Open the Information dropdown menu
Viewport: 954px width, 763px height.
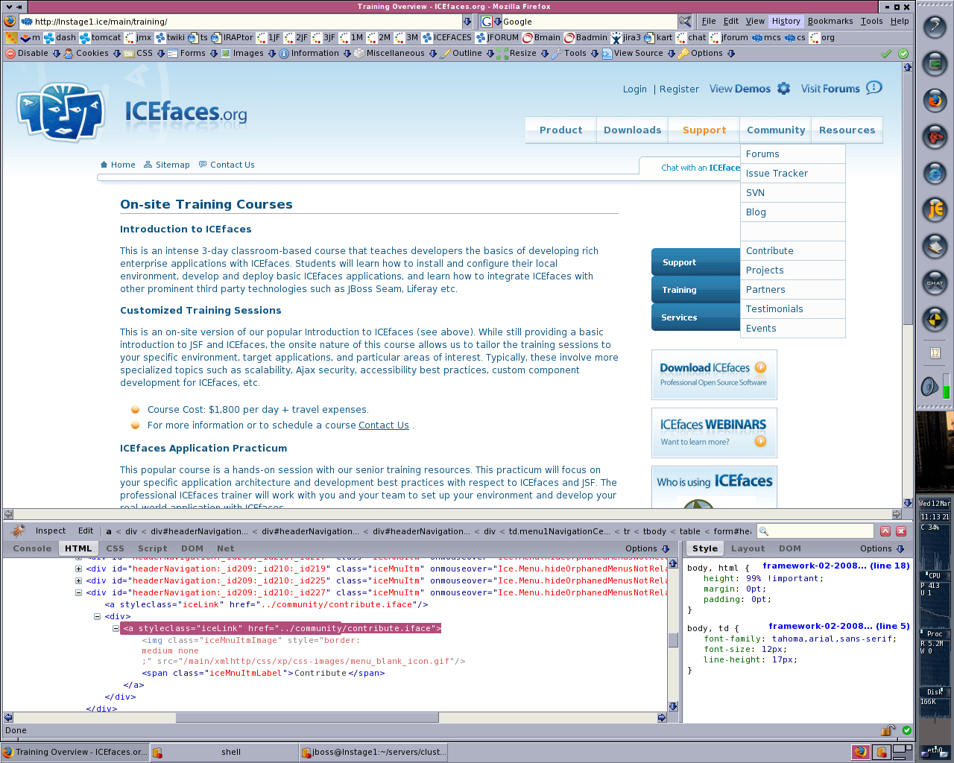(315, 54)
